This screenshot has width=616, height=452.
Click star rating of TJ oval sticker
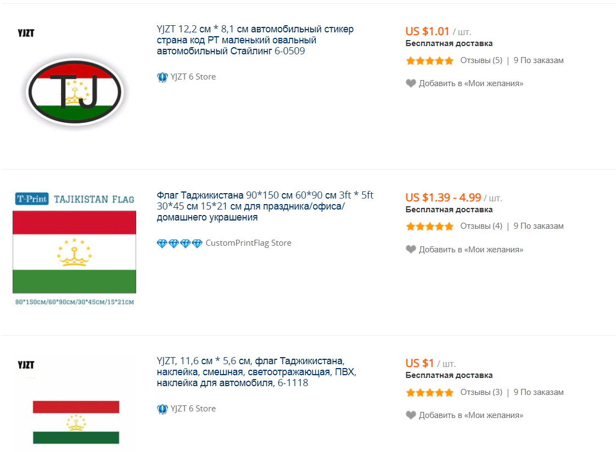[x=430, y=61]
